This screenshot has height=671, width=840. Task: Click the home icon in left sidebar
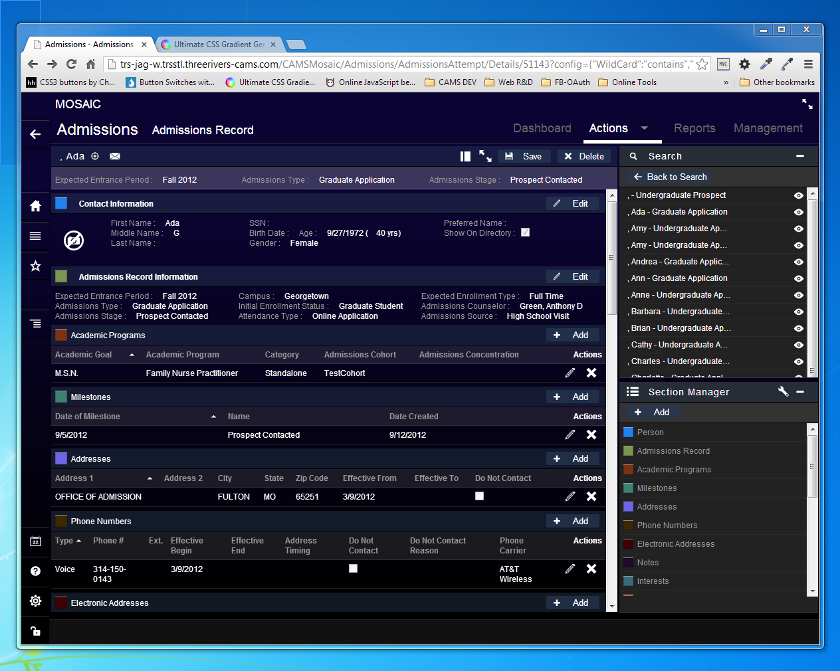35,206
